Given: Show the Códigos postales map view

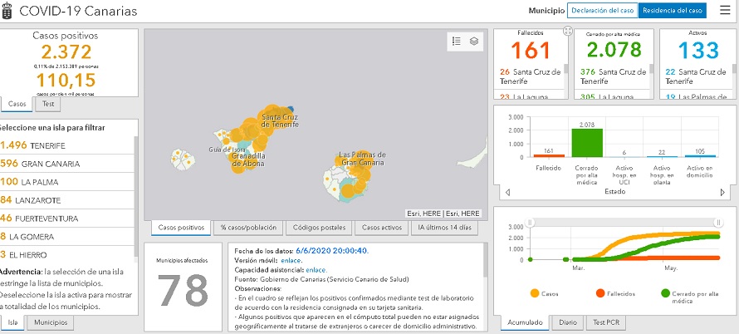Looking at the screenshot, I should point(320,227).
